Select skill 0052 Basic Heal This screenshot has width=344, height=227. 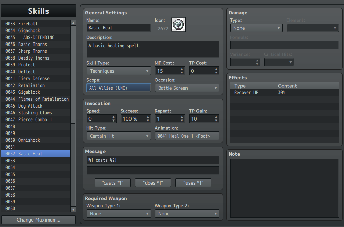[x=36, y=154]
